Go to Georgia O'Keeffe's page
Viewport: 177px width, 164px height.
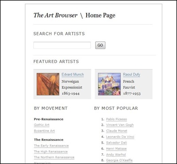119,160
